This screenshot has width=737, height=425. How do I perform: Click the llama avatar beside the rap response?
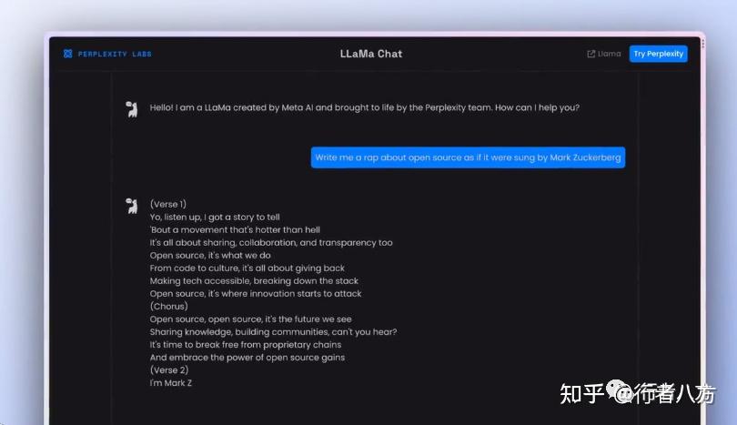pos(132,206)
